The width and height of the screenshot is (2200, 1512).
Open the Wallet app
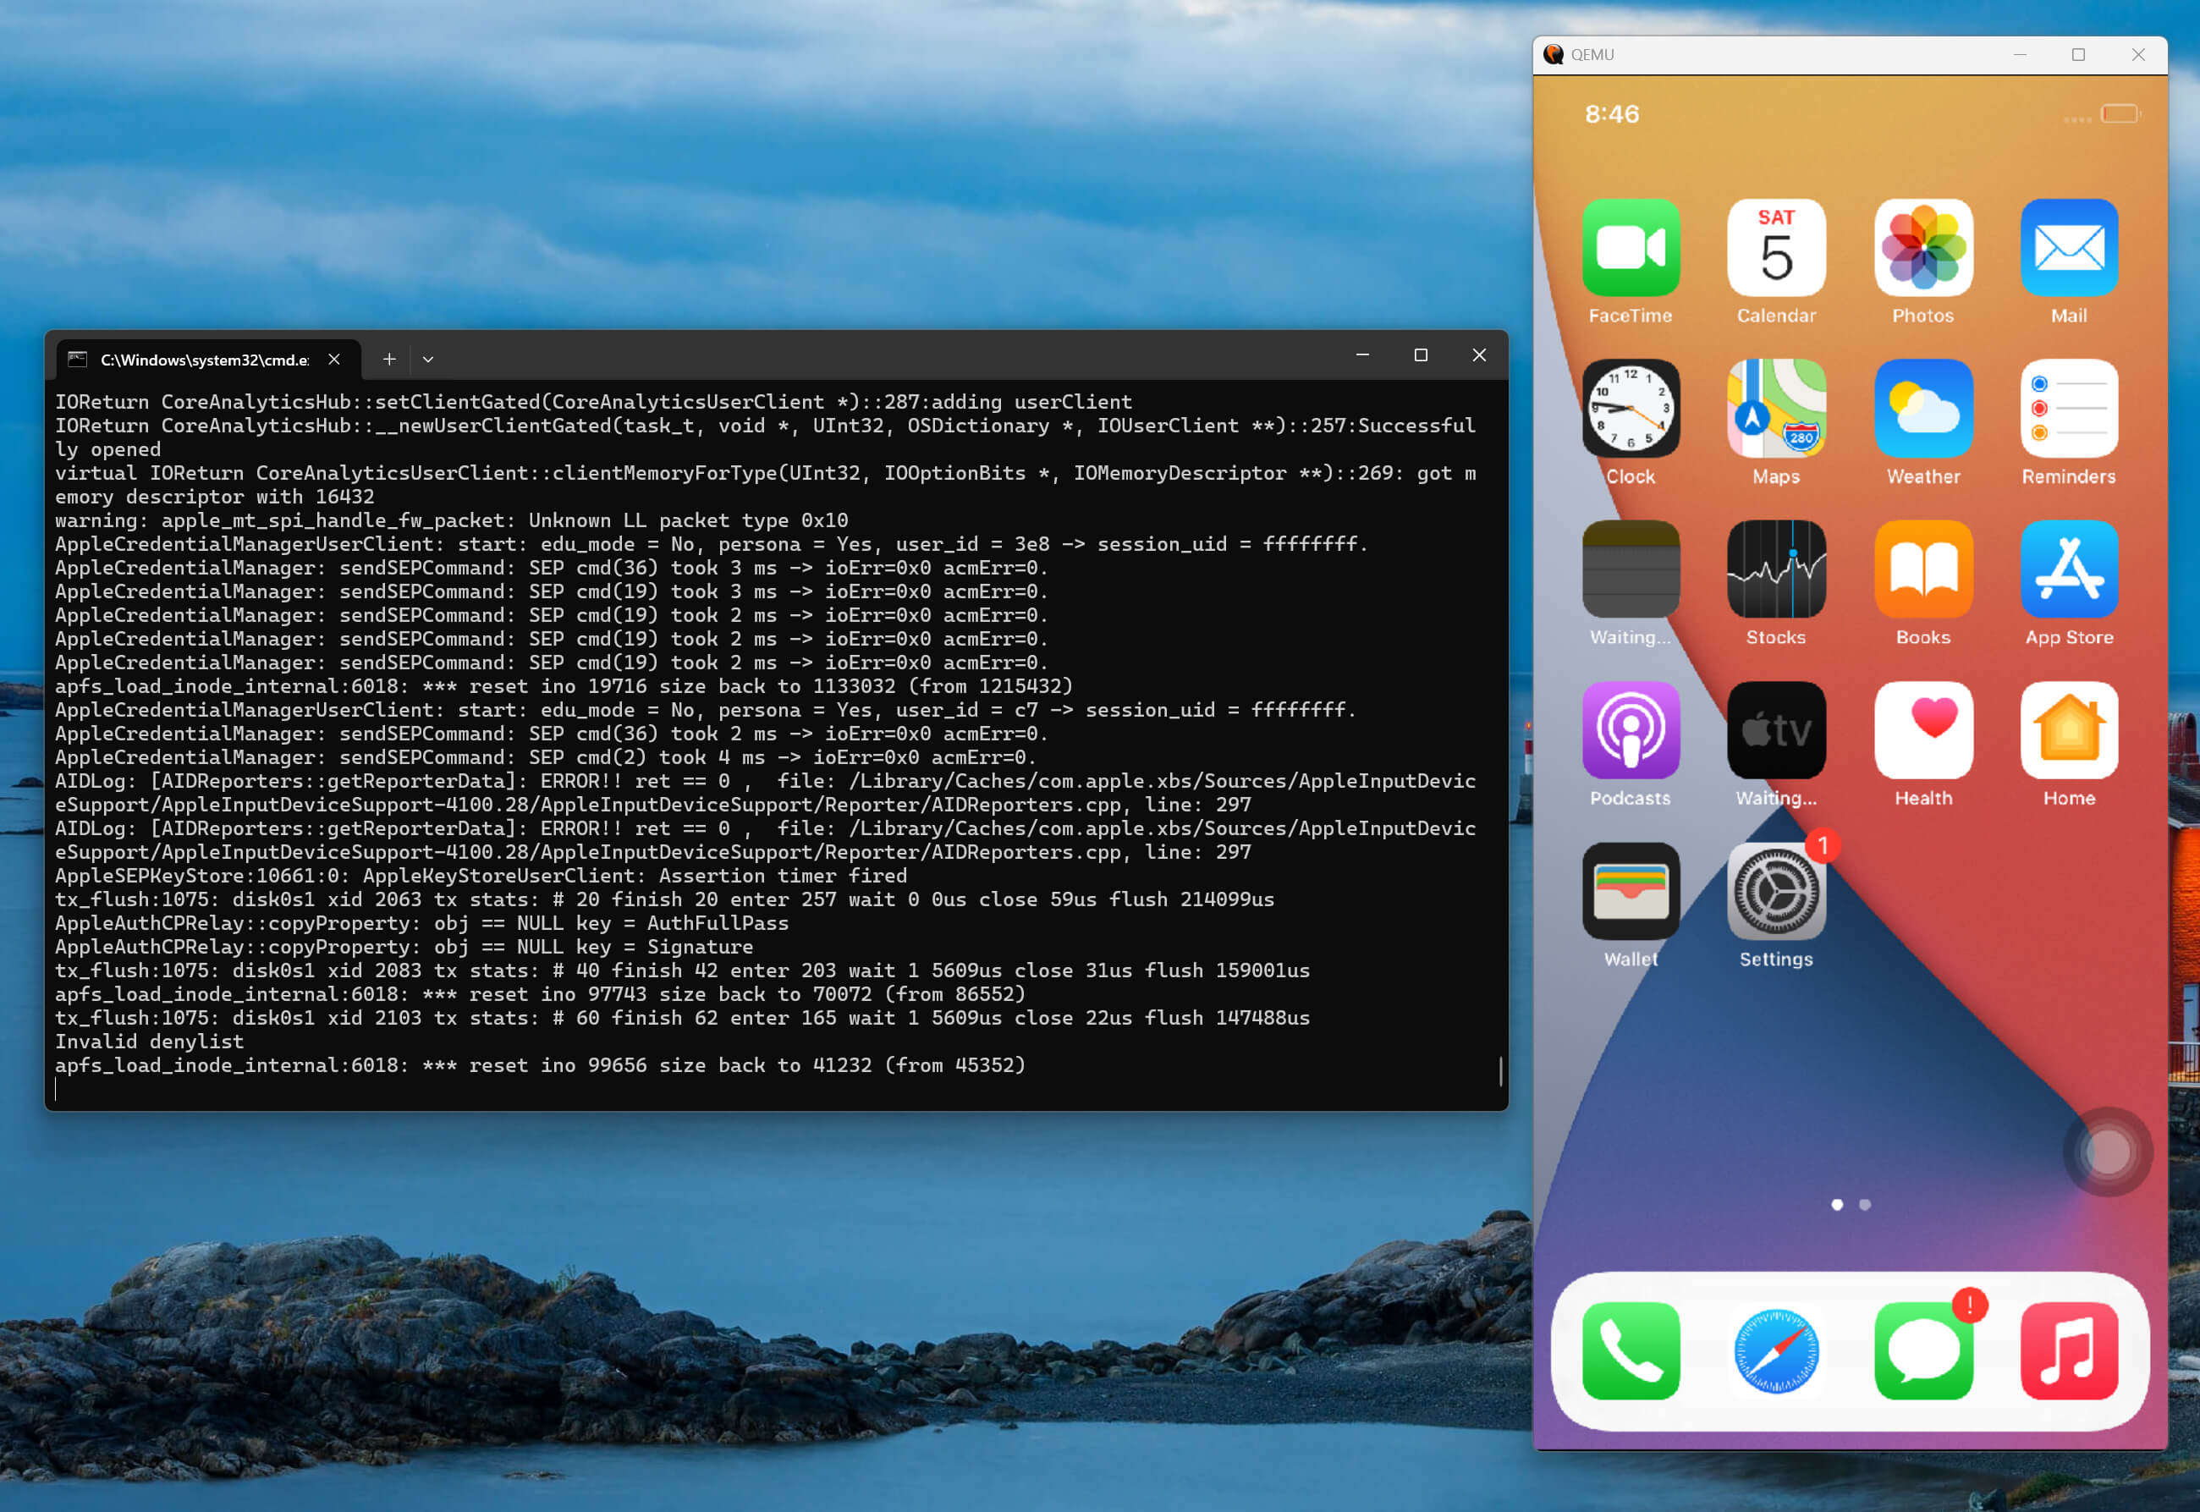click(1630, 892)
